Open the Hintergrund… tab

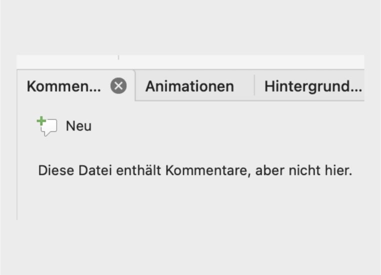pos(313,86)
